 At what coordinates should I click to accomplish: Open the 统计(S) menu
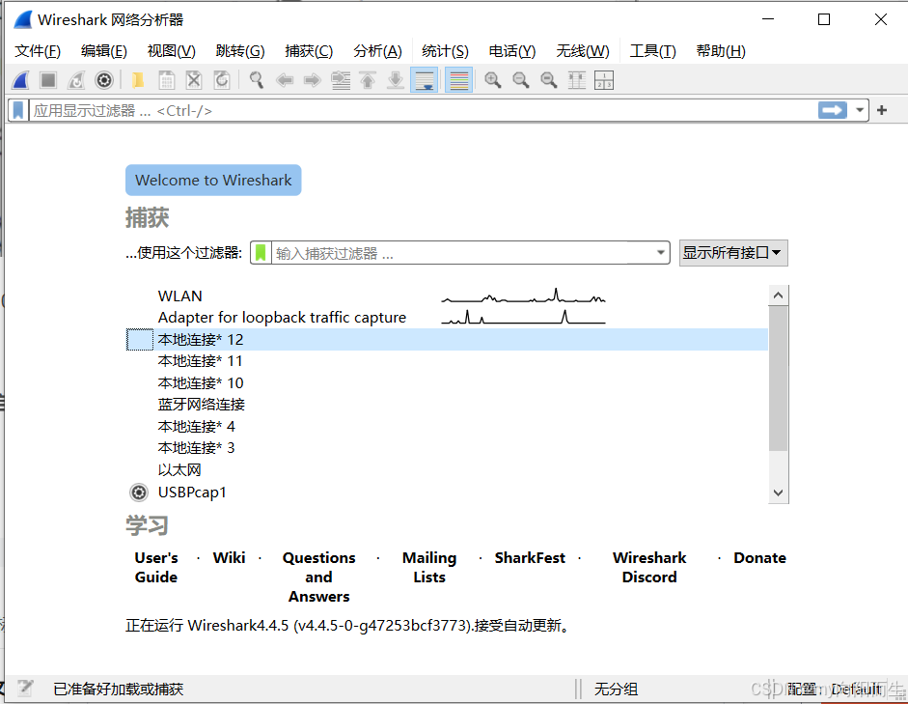point(445,51)
